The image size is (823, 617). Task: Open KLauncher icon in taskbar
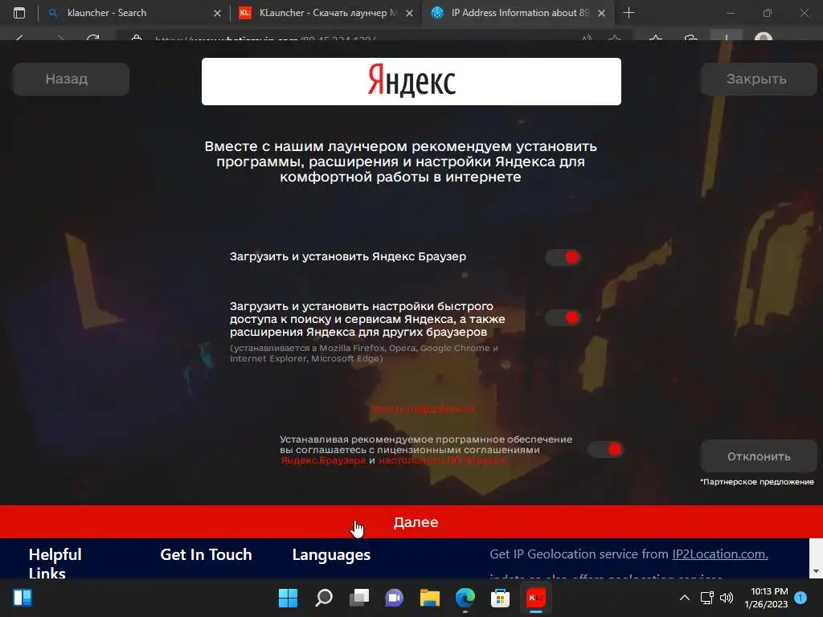pyautogui.click(x=535, y=598)
